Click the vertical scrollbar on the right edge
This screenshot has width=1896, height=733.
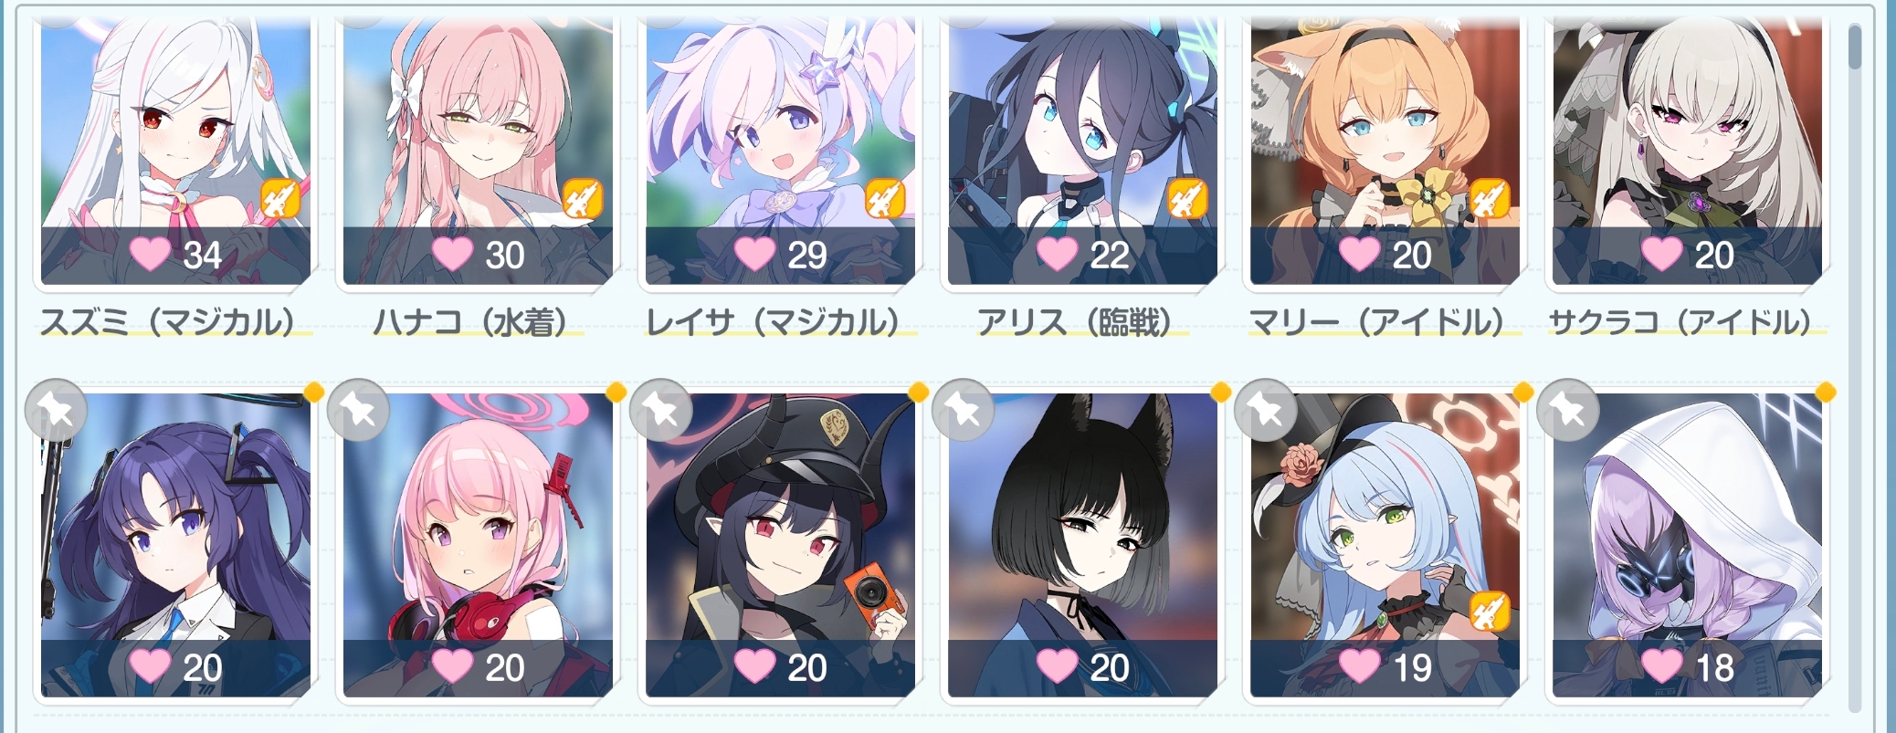1854,365
